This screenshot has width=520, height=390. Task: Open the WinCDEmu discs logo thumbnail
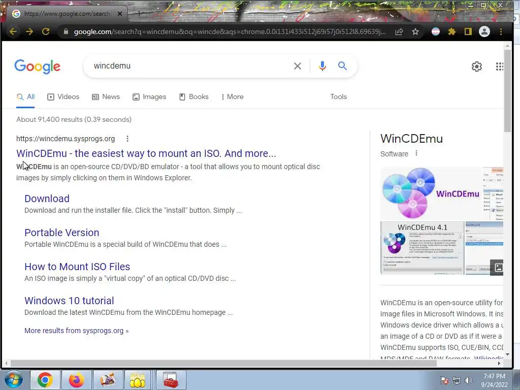pyautogui.click(x=431, y=193)
